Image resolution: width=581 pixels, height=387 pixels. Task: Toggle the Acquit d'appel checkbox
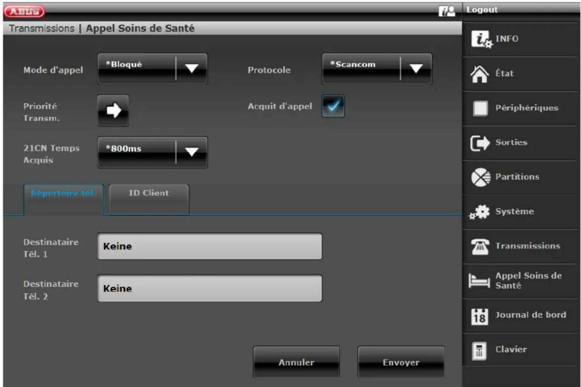pos(333,106)
